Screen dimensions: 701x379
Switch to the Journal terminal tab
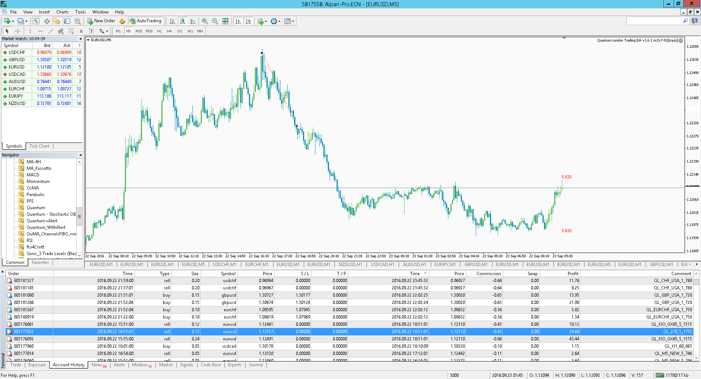click(x=256, y=365)
